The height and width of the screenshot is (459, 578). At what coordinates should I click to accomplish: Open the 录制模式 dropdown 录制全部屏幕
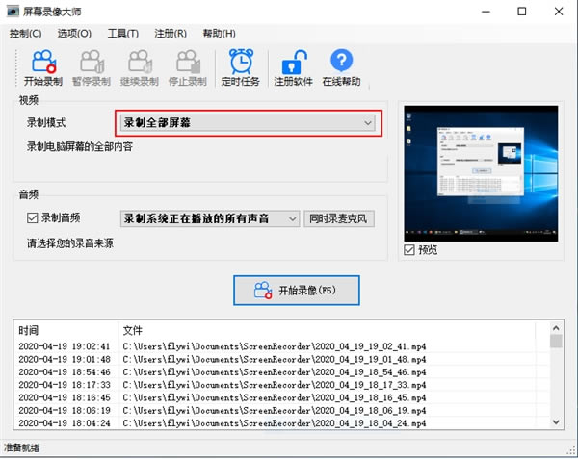248,123
